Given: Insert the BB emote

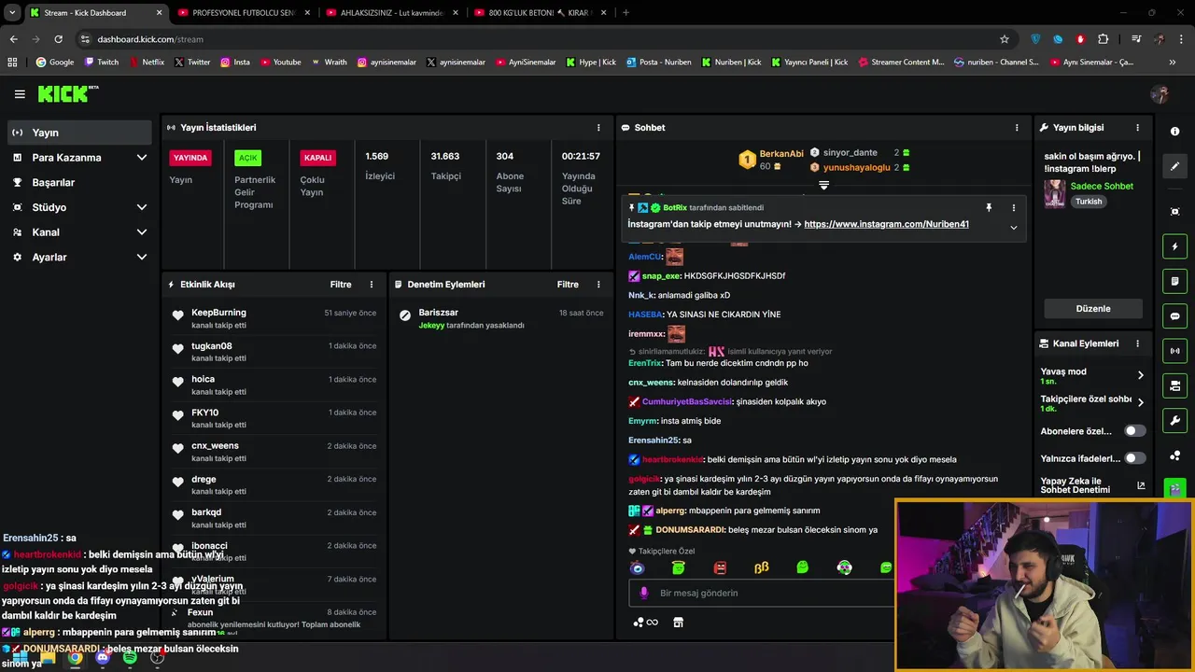Looking at the screenshot, I should (x=761, y=567).
